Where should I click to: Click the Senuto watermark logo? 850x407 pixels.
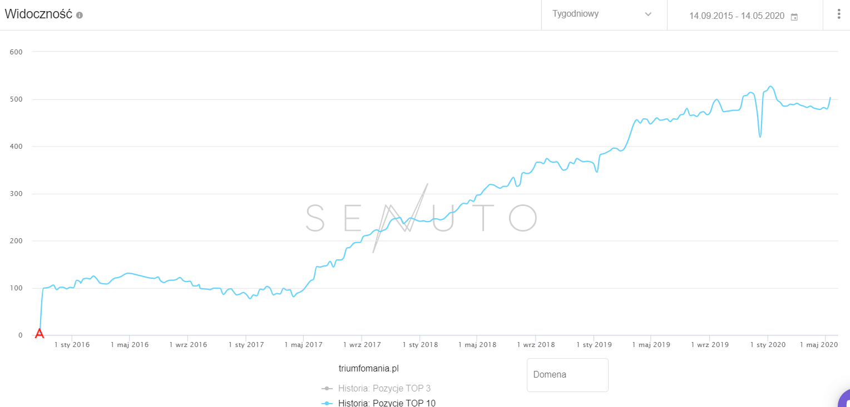click(x=422, y=218)
